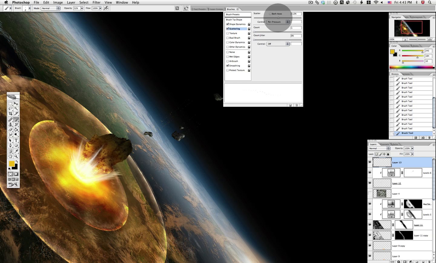
Task: Open layer Fill arrow in Layers panel
Action: (x=412, y=154)
